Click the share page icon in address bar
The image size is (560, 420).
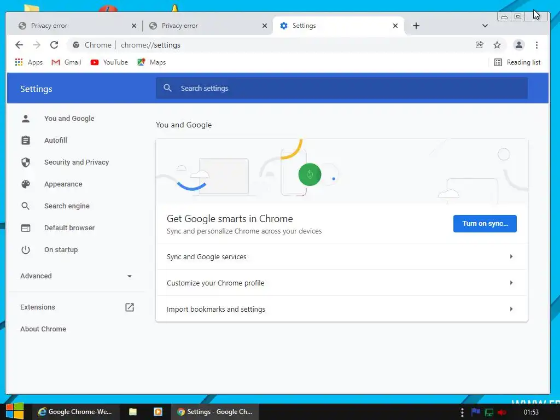pos(479,45)
